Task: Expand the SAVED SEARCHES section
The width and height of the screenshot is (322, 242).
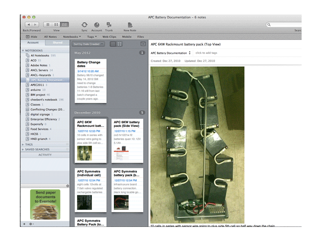Action: click(x=23, y=150)
